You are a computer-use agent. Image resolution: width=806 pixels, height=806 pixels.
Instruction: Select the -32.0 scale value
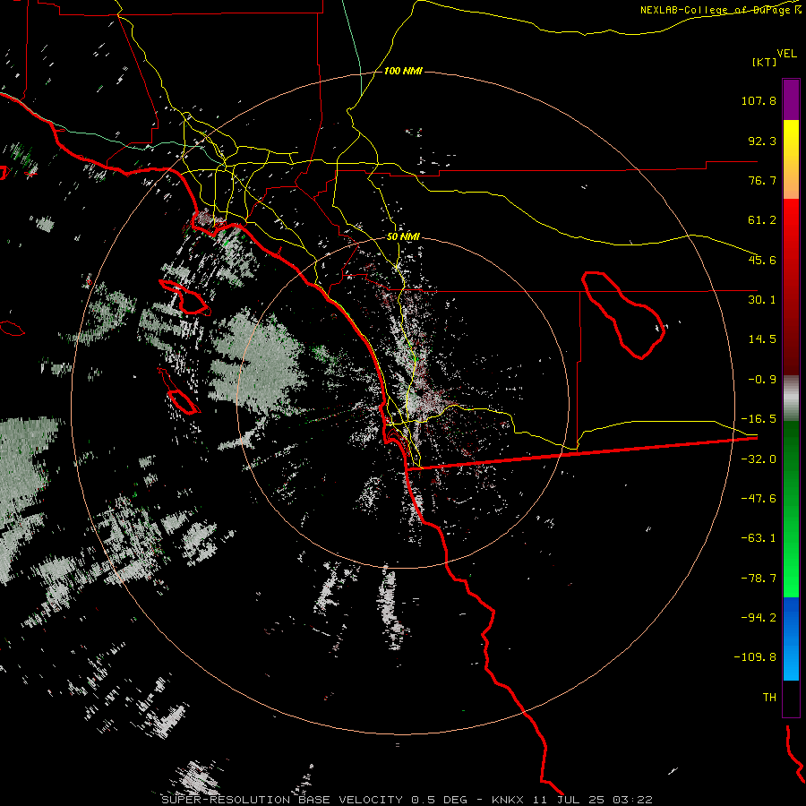pos(759,459)
